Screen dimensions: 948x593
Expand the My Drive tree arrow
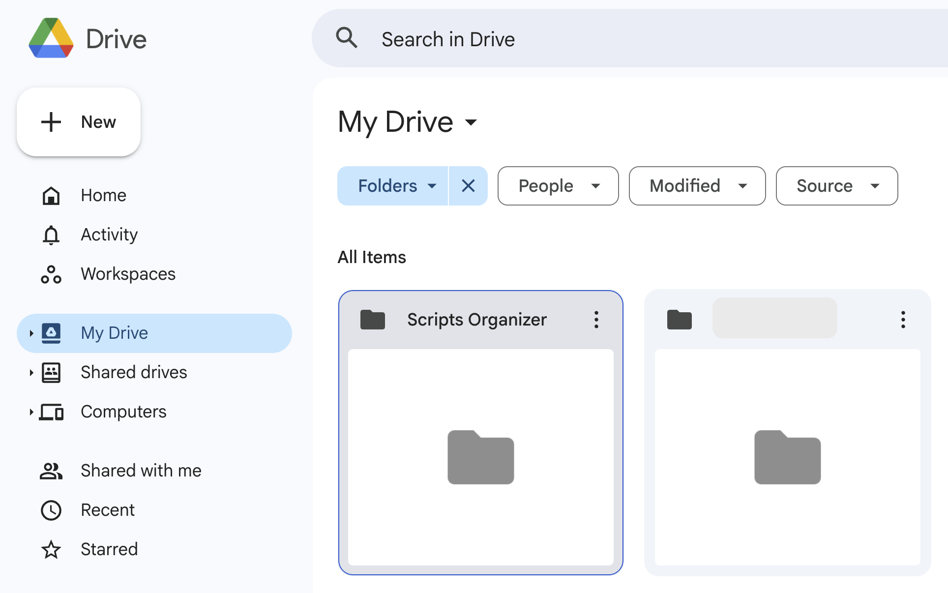click(x=31, y=333)
